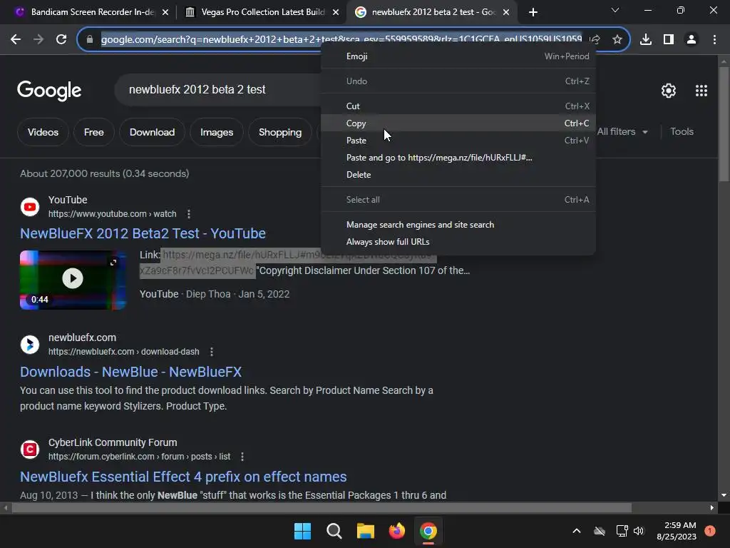
Task: Open a new tab with plus button
Action: (x=533, y=12)
